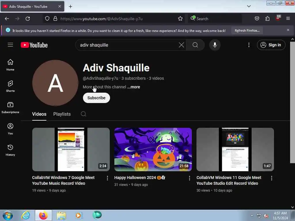This screenshot has width=295, height=221.
Task: Open Firefox tracking protection shield
Action: pyautogui.click(x=47, y=19)
